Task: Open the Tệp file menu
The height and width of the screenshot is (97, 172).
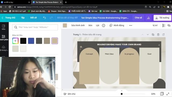Action: pos(23,18)
